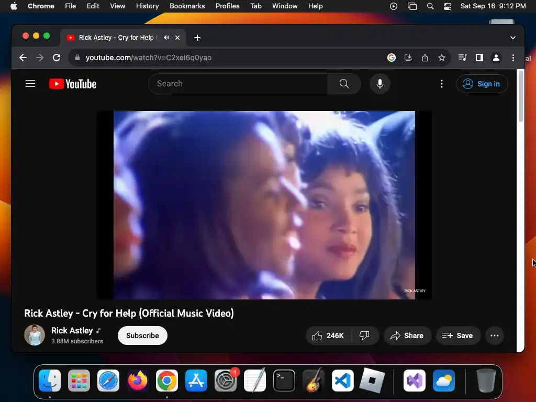The image size is (536, 402).
Task: Mute tab via speaker icon
Action: click(x=166, y=38)
